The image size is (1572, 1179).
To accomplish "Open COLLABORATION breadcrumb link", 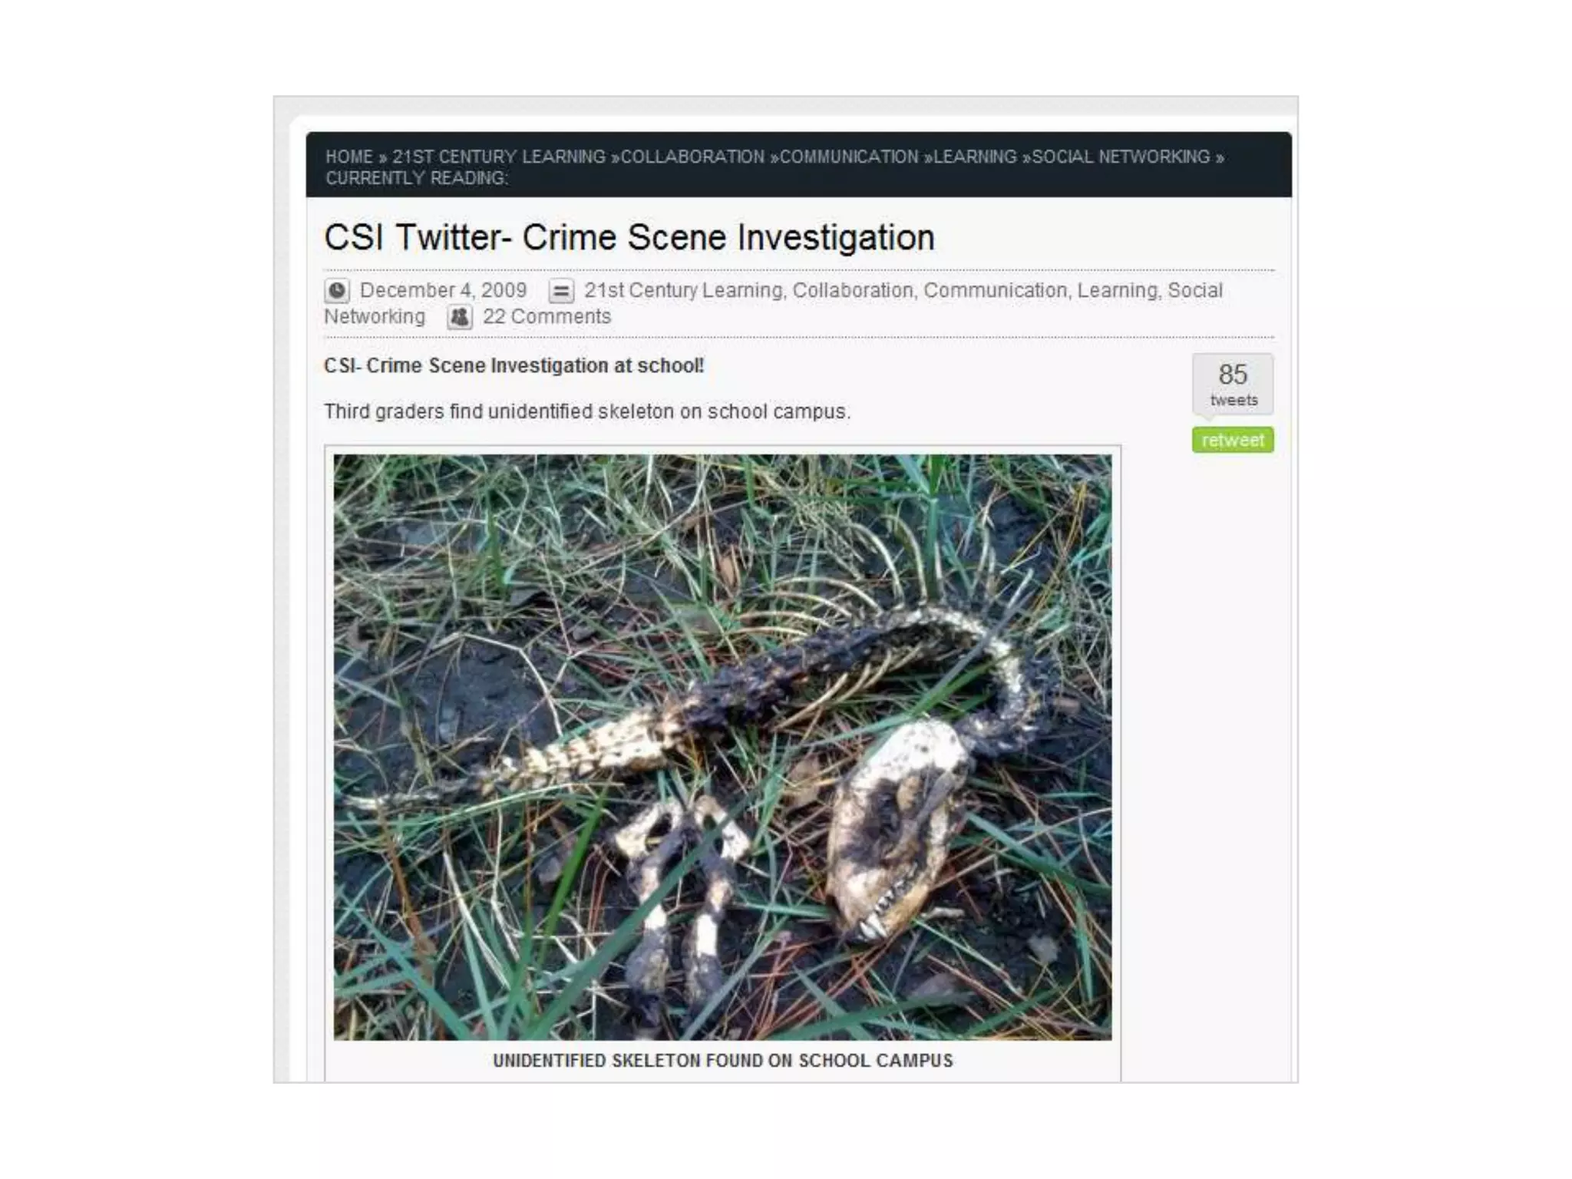I will pos(692,157).
